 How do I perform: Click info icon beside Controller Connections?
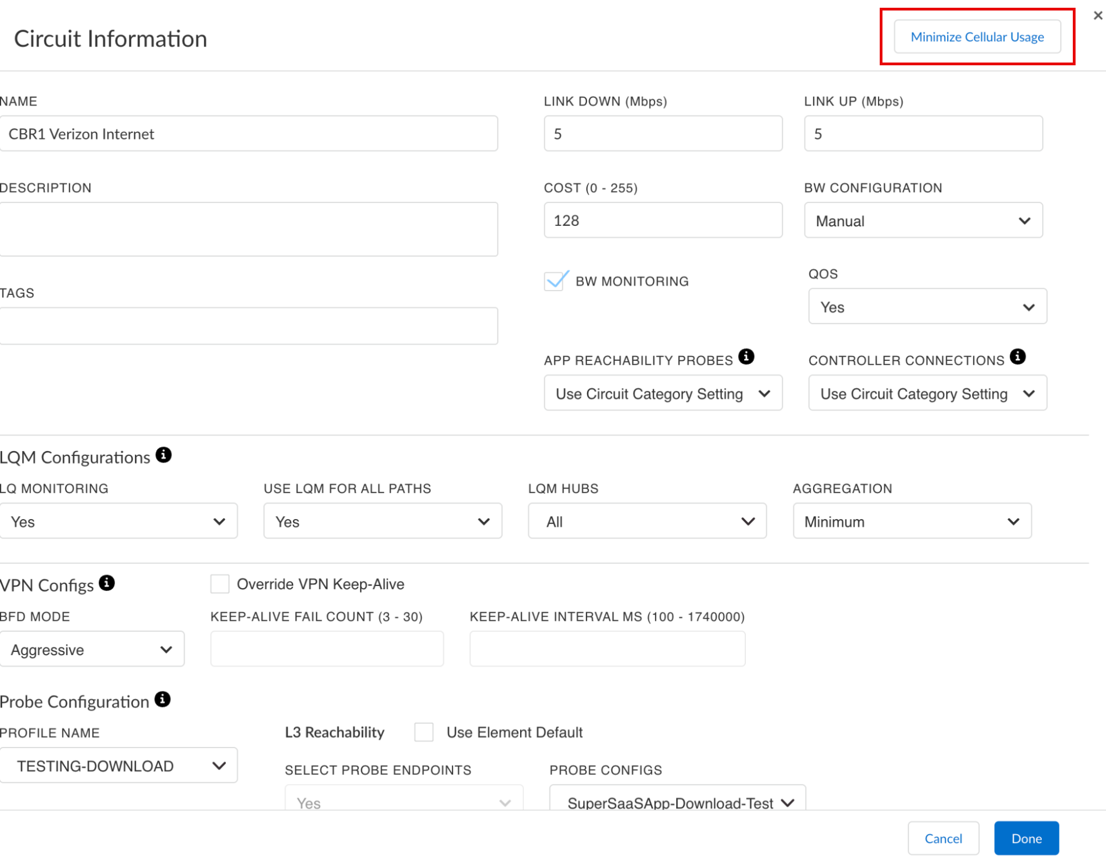(x=1017, y=357)
